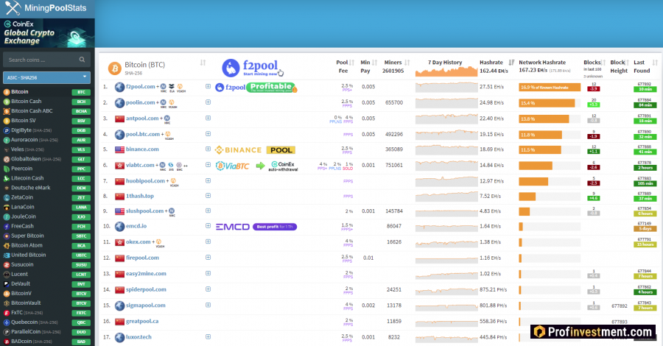The width and height of the screenshot is (663, 346).
Task: Open the firepool.com pool link
Action: (142, 258)
